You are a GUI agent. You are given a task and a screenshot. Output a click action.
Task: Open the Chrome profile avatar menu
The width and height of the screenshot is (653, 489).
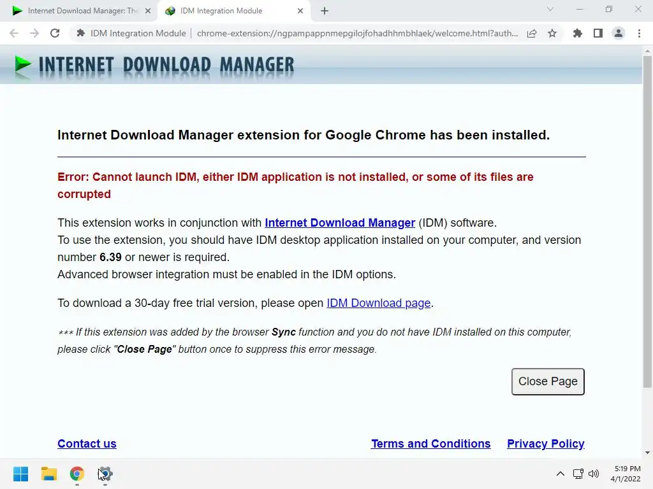point(619,33)
